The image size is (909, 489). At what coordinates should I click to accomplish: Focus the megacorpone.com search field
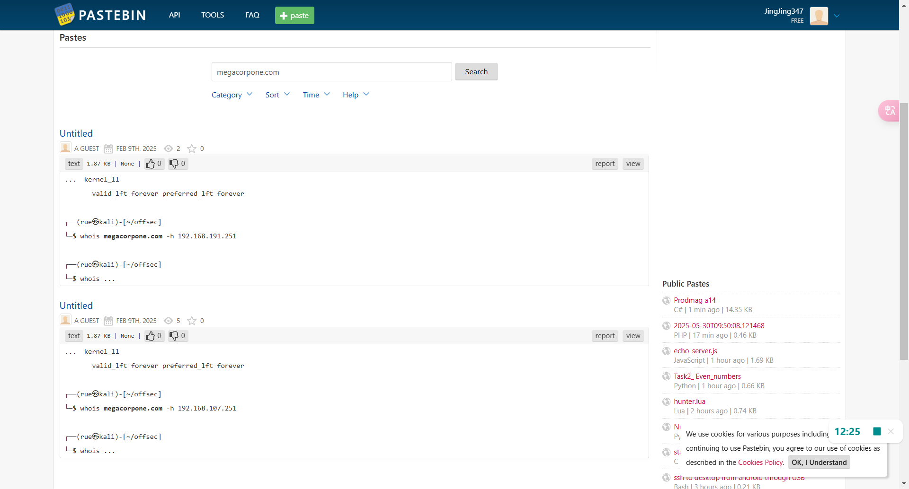(331, 72)
